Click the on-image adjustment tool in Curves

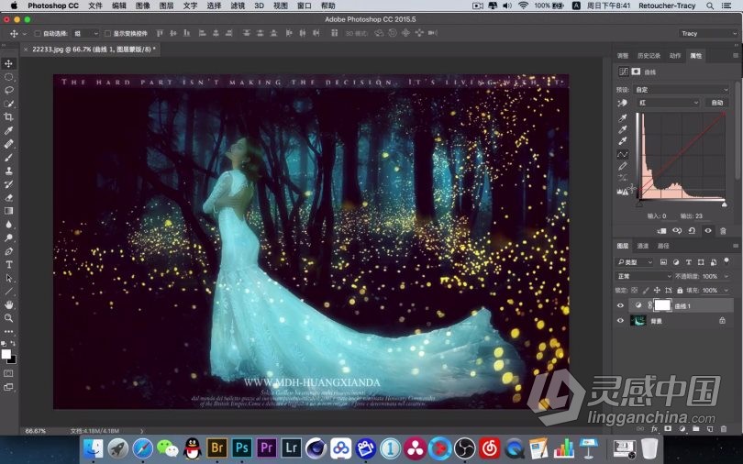[x=622, y=103]
